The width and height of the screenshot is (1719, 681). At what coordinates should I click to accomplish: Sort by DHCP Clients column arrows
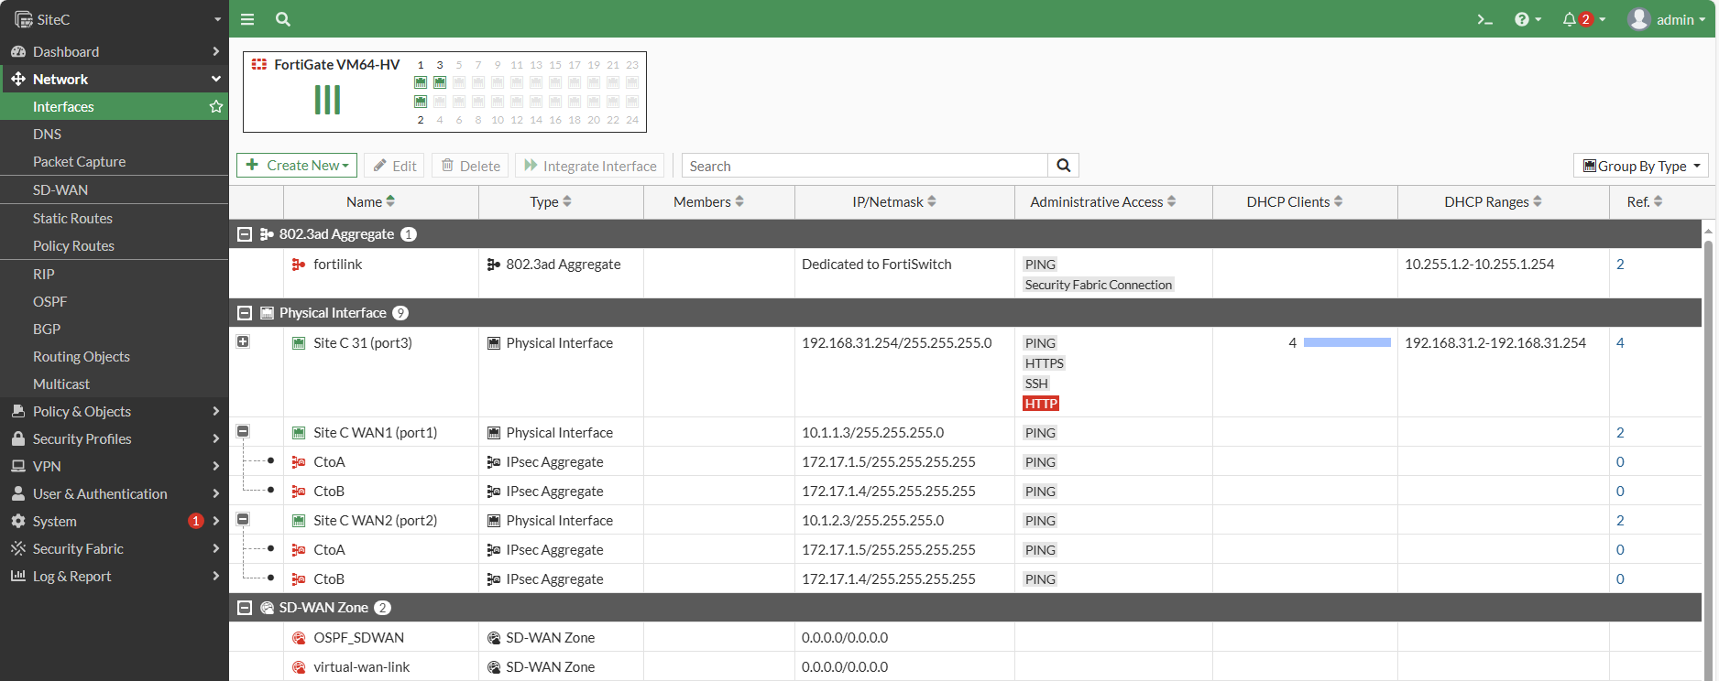(1339, 201)
